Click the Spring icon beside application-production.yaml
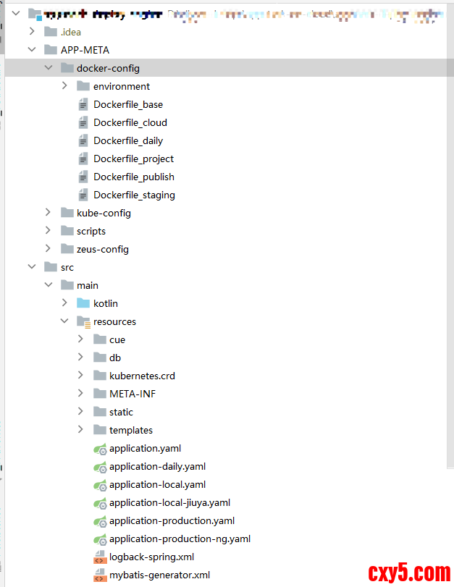Screen dimensions: 454x587 click(100, 521)
